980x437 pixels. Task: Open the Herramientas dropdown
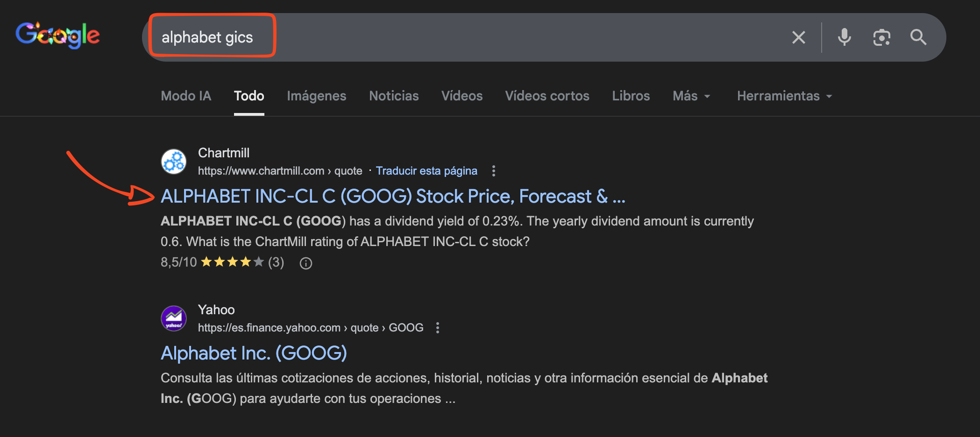[784, 96]
